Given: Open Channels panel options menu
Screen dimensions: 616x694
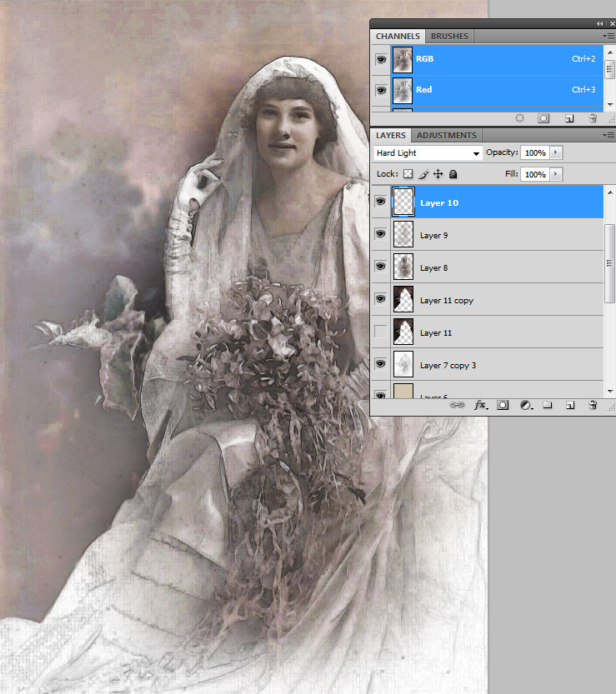Looking at the screenshot, I should [608, 37].
